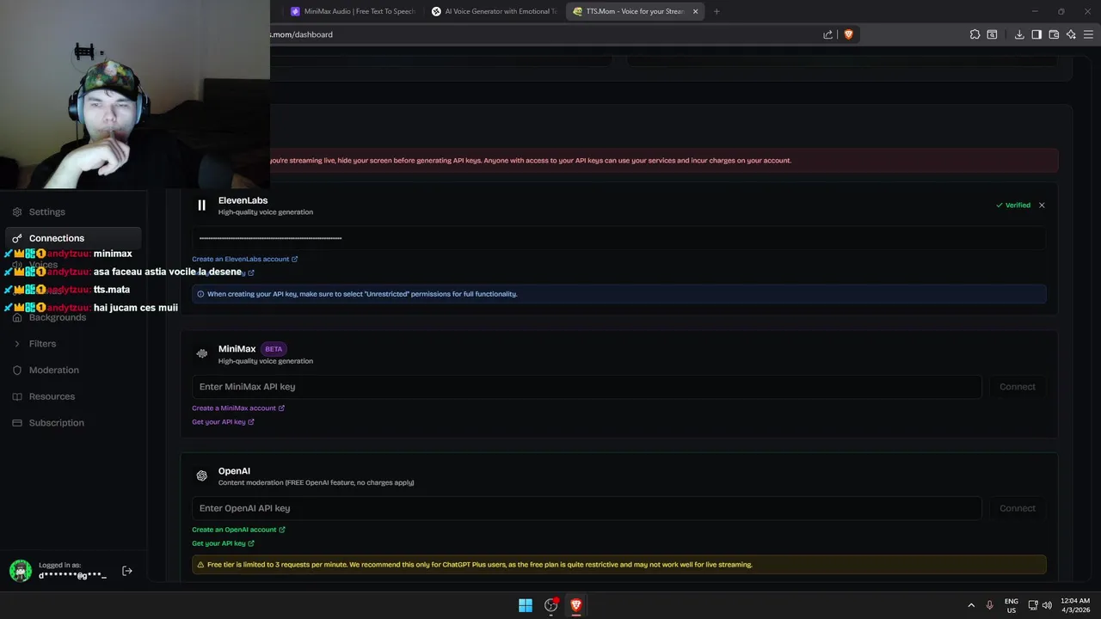Click the key icon beside Connections
1101x619 pixels.
click(17, 238)
